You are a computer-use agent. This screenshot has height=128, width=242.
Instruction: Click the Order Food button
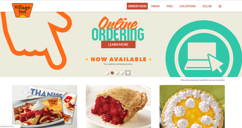[x=137, y=6]
